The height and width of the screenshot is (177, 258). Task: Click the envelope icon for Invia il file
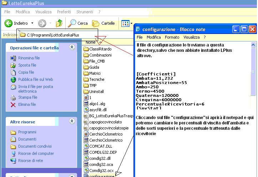(x=13, y=87)
